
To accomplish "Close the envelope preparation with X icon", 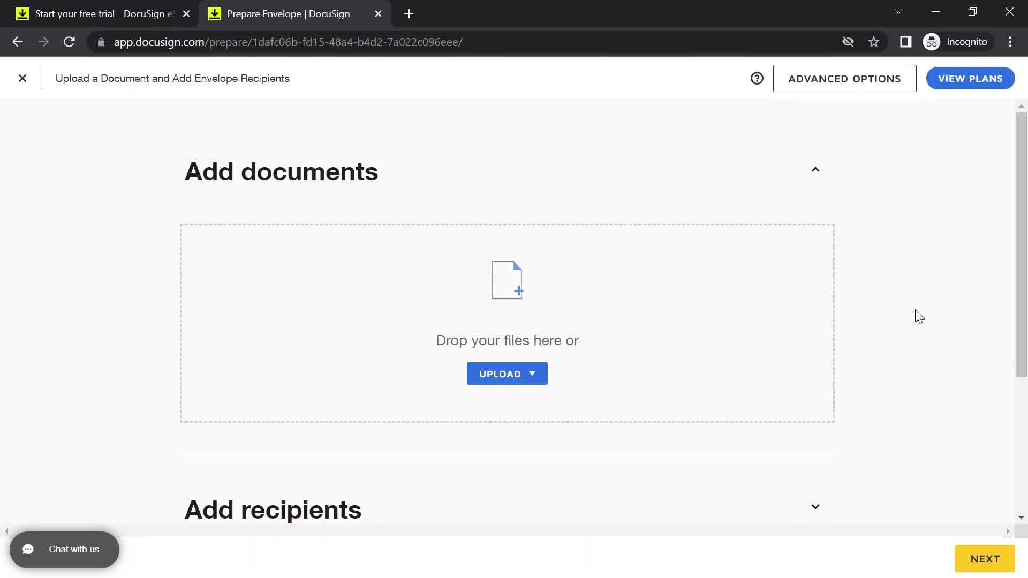I will (x=22, y=79).
